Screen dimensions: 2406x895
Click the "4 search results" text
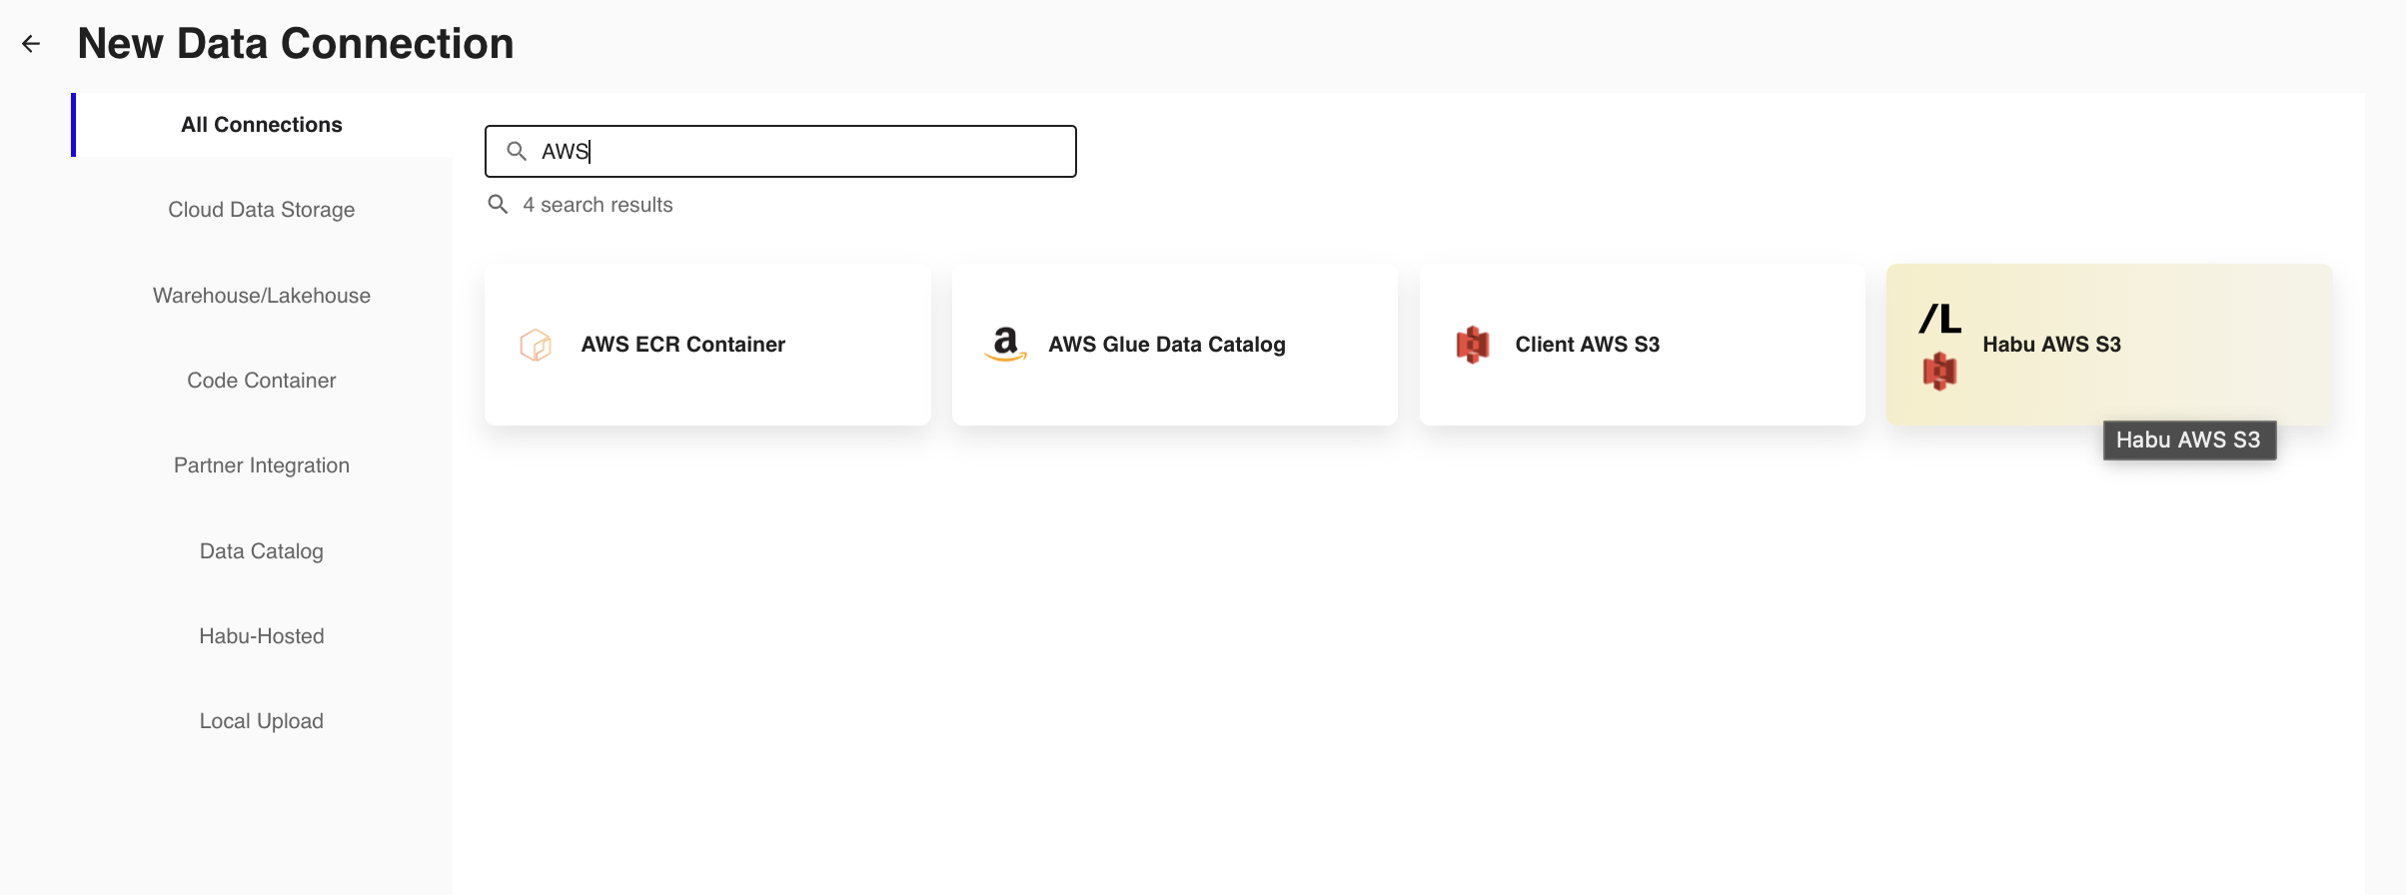point(598,205)
